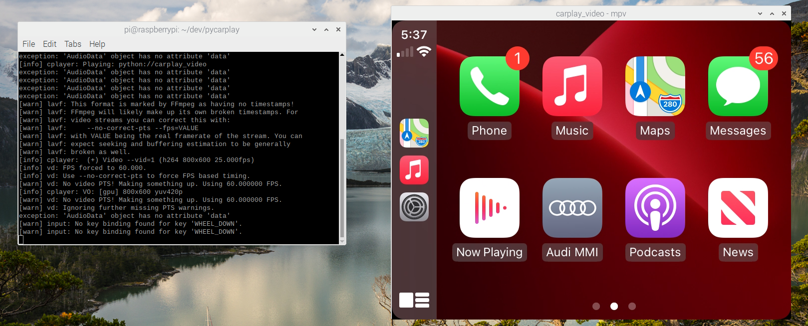Open the News app
The image size is (808, 326).
[738, 208]
